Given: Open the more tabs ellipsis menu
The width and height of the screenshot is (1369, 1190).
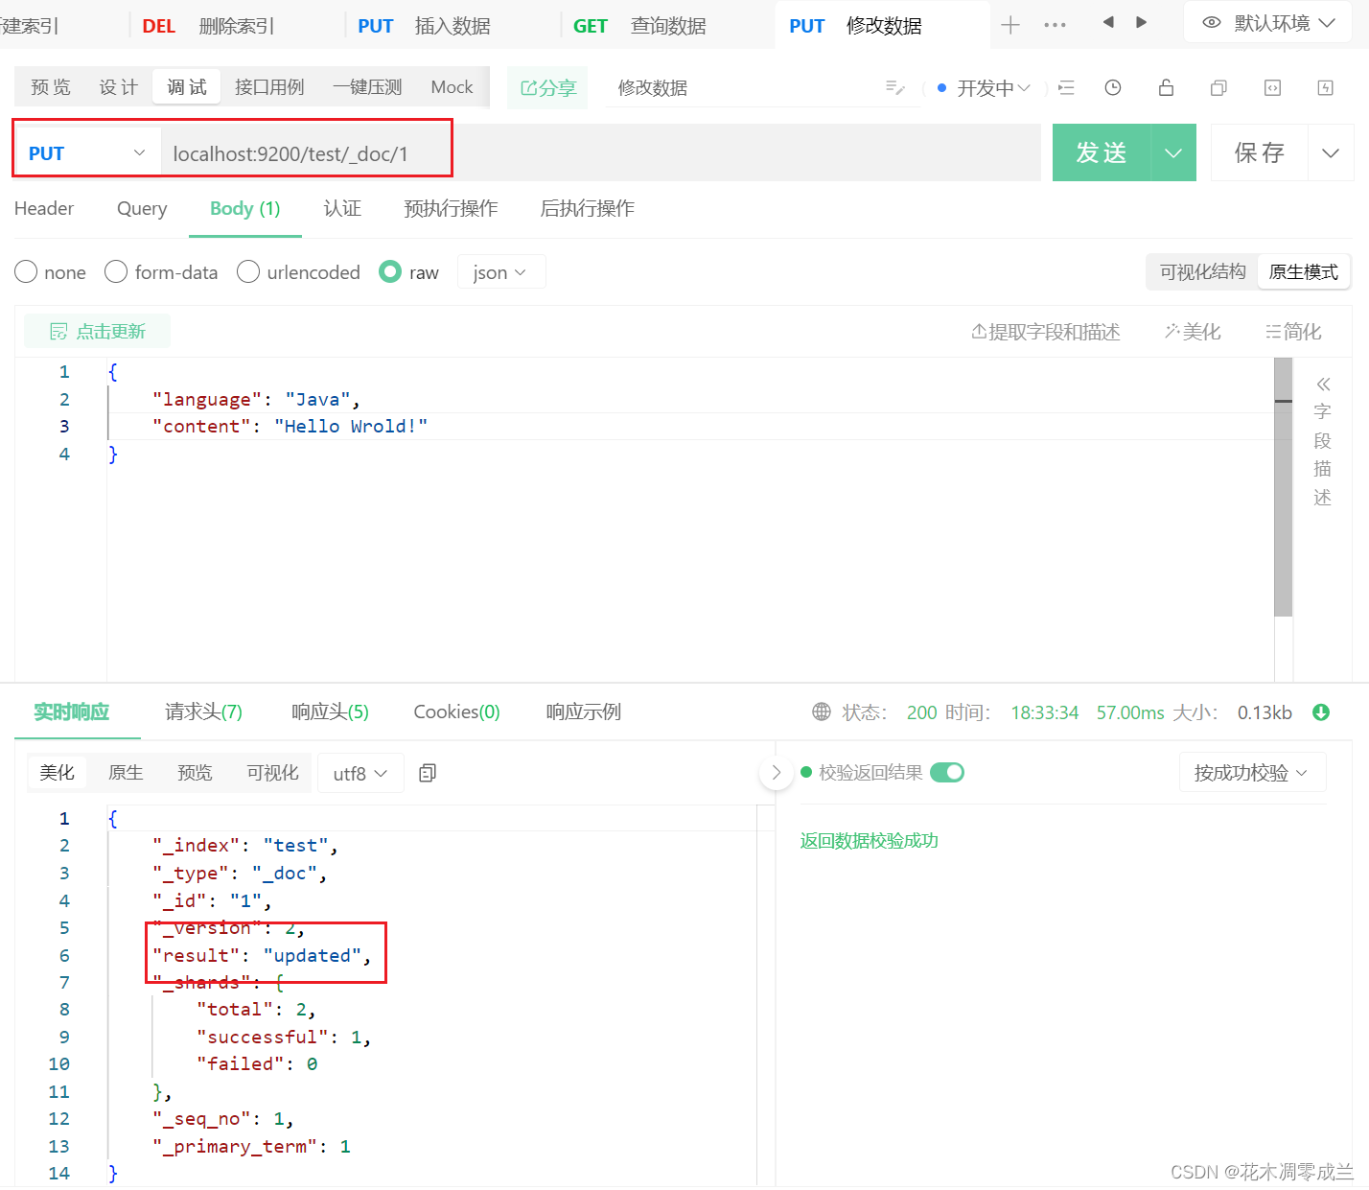Looking at the screenshot, I should pyautogui.click(x=1055, y=25).
